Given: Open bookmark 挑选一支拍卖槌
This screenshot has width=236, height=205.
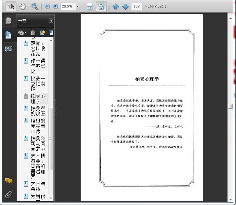Looking at the screenshot, I should coord(38,83).
